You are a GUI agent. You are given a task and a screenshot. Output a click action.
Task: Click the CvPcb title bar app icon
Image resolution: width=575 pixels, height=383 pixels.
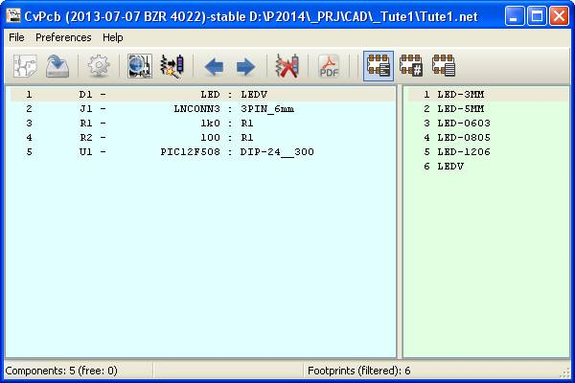click(13, 16)
